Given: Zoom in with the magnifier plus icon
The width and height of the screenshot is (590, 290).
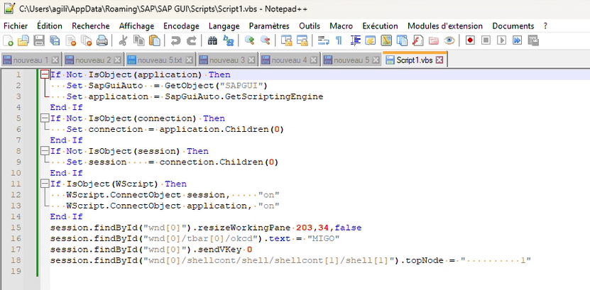Looking at the screenshot, I should 249,40.
